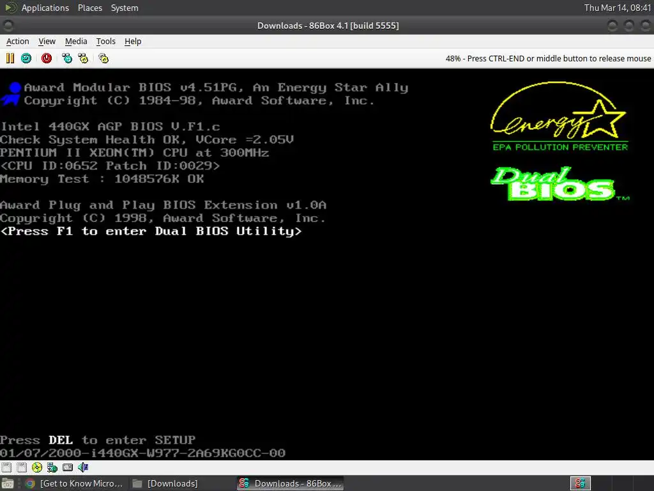Click the 86Box window menu icon in title bar
This screenshot has height=491, width=654.
pos(8,26)
